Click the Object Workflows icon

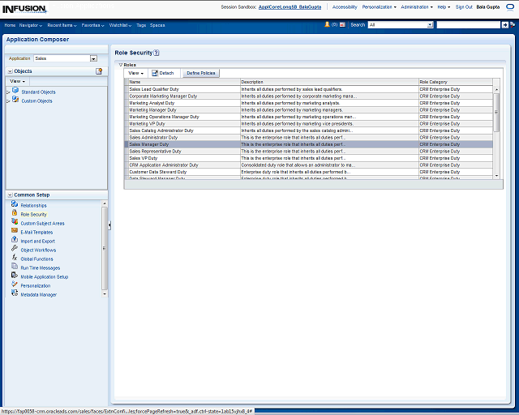[x=15, y=250]
